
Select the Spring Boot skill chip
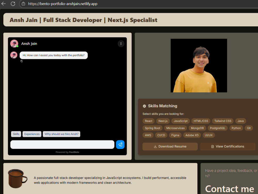(152, 128)
